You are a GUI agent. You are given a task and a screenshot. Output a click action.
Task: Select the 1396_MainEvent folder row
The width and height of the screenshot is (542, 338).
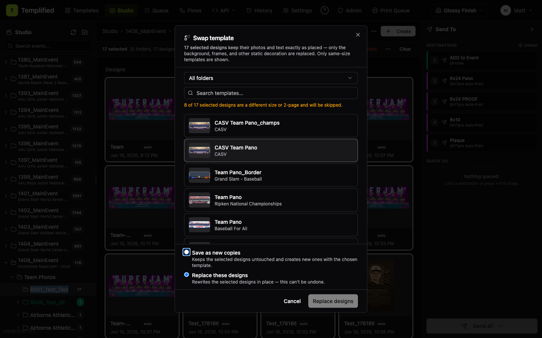[48, 146]
